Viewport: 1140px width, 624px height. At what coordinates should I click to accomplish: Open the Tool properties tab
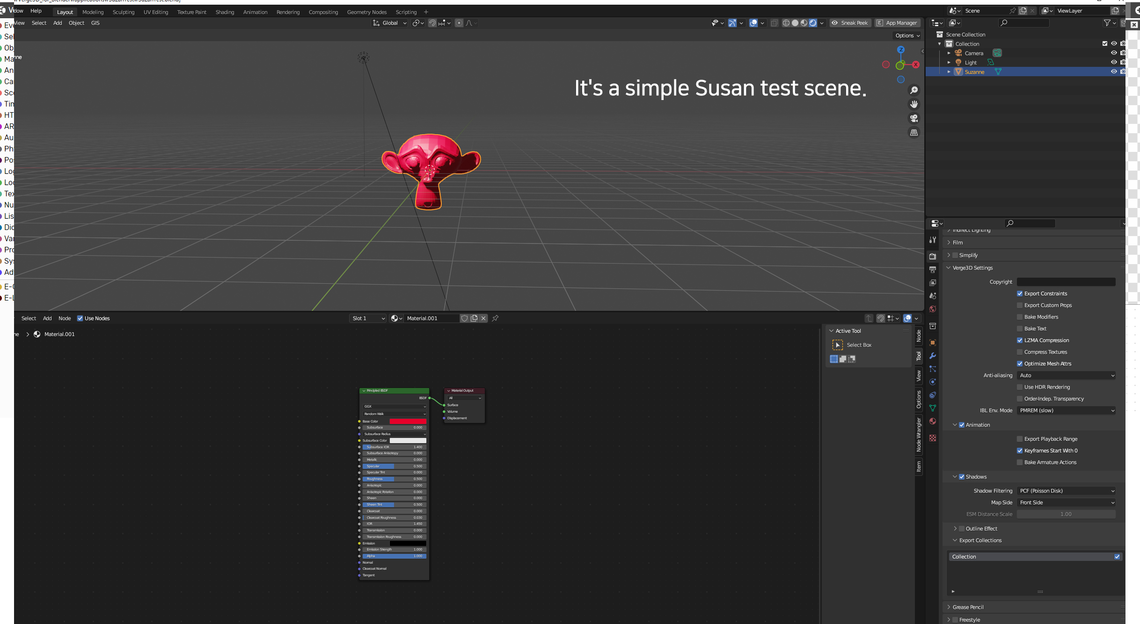coord(933,240)
